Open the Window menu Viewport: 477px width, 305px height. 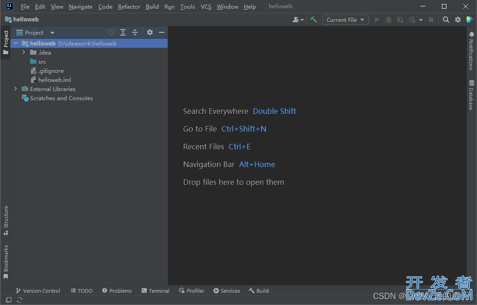[x=227, y=7]
